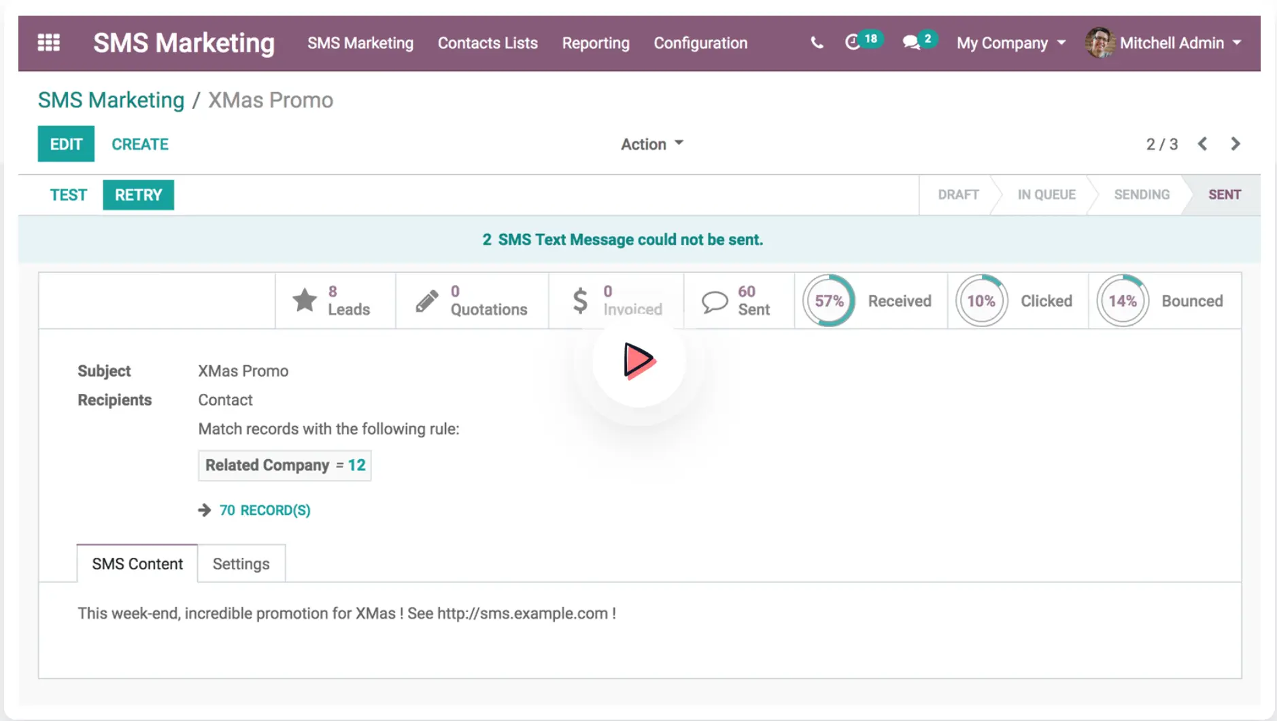Navigate to SMS Marketing breadcrumb

pos(111,100)
